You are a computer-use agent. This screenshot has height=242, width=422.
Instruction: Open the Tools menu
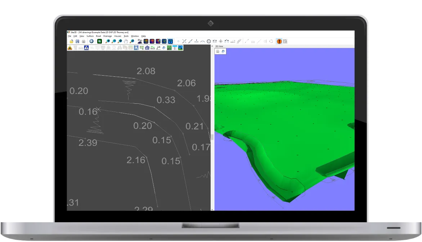[126, 36]
